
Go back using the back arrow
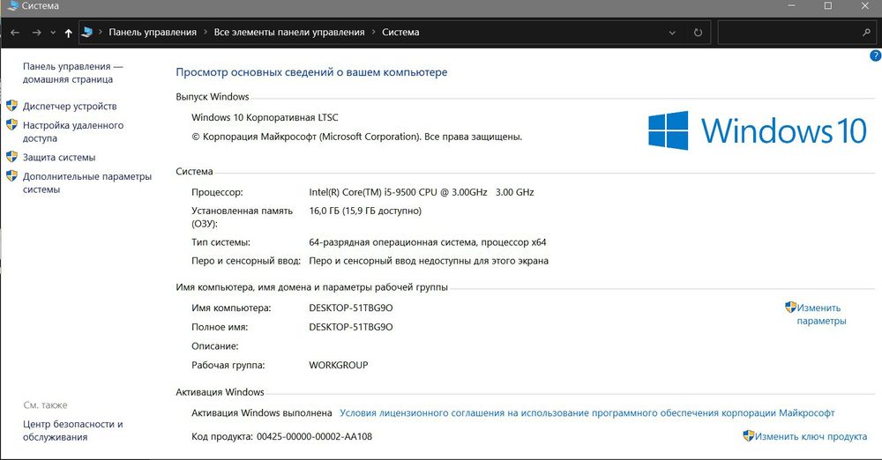tap(15, 33)
